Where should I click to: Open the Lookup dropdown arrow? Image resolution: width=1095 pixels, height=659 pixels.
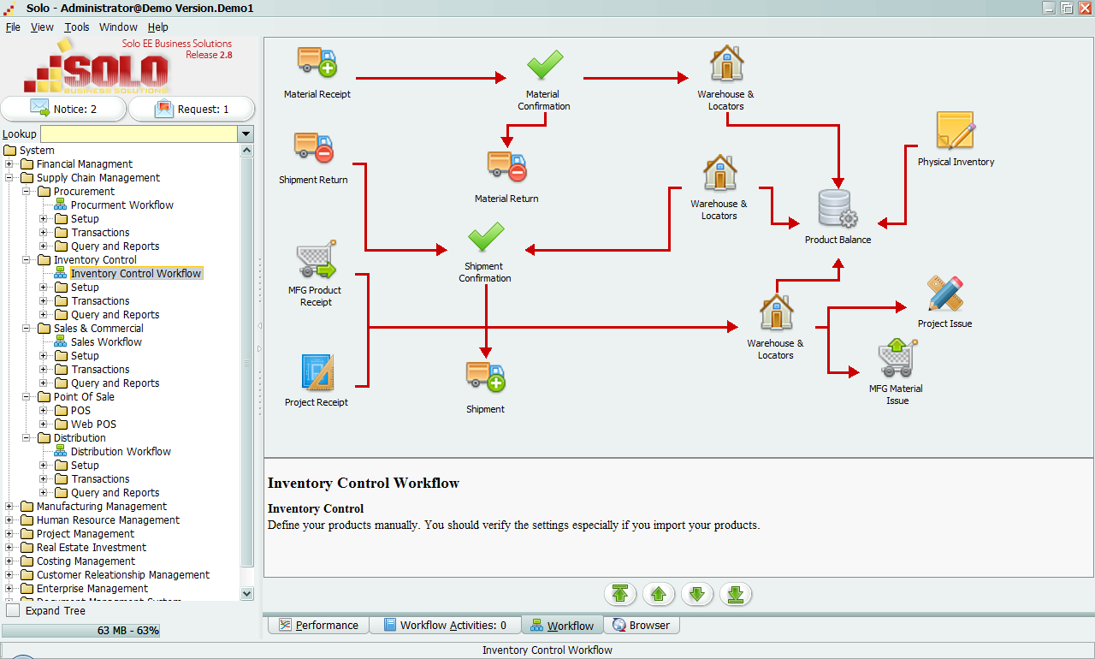(x=246, y=134)
